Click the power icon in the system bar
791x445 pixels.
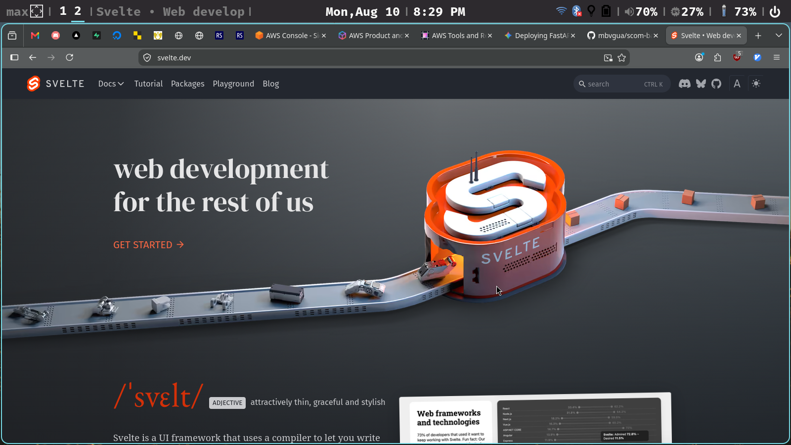(x=775, y=11)
